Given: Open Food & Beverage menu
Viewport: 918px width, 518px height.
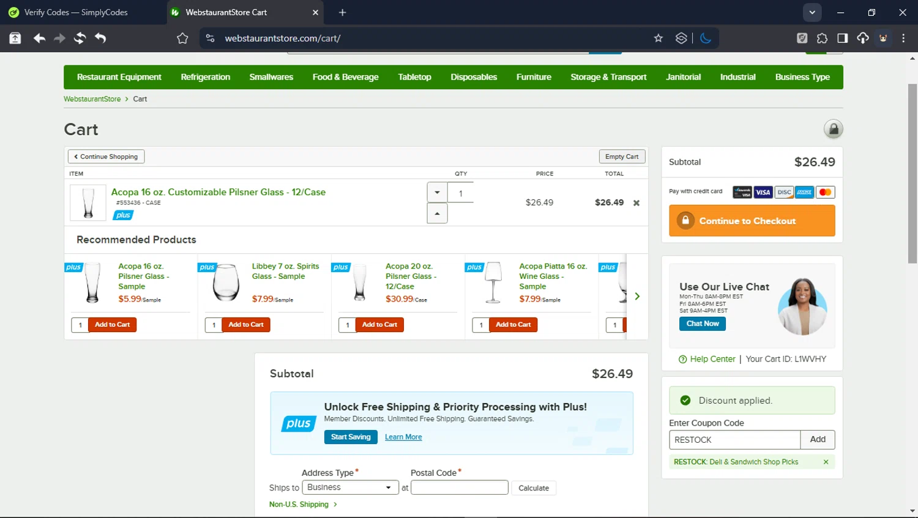Looking at the screenshot, I should [x=345, y=77].
